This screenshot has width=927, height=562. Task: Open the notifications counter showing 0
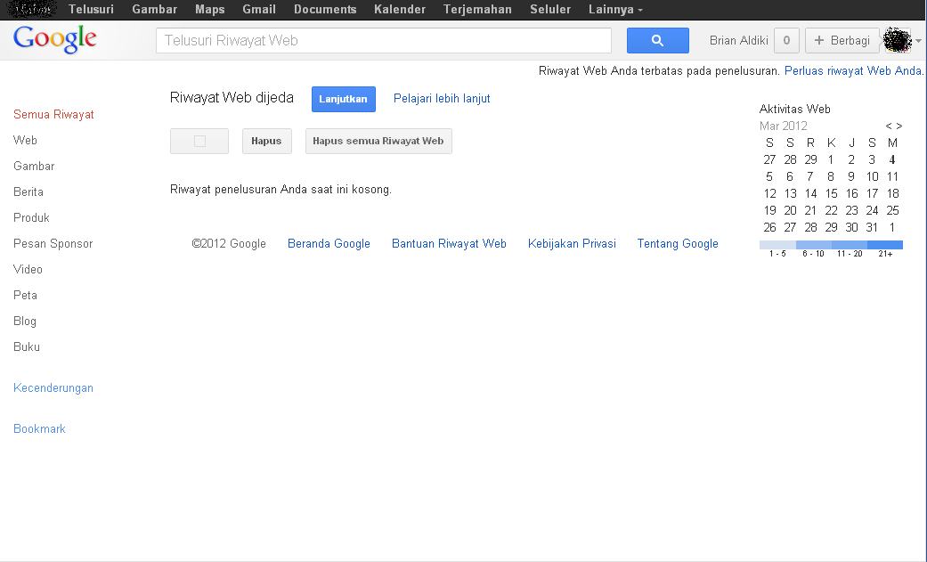[786, 40]
